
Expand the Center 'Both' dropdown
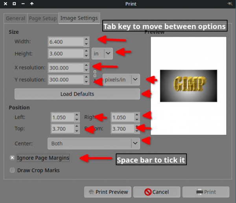click(x=94, y=143)
